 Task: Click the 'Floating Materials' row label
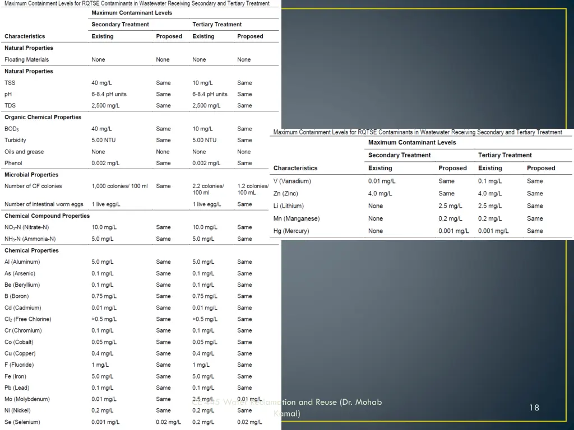click(x=26, y=59)
